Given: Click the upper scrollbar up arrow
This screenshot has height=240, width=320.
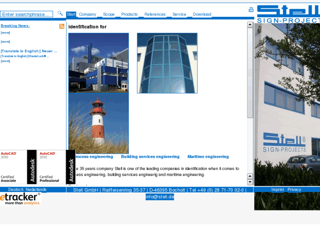Looking at the screenshot, I should (250, 25).
